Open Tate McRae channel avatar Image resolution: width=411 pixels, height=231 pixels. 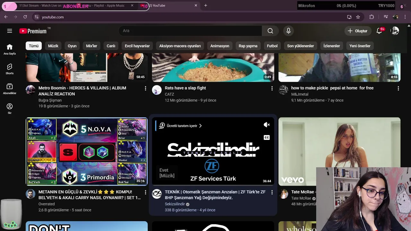click(x=283, y=194)
